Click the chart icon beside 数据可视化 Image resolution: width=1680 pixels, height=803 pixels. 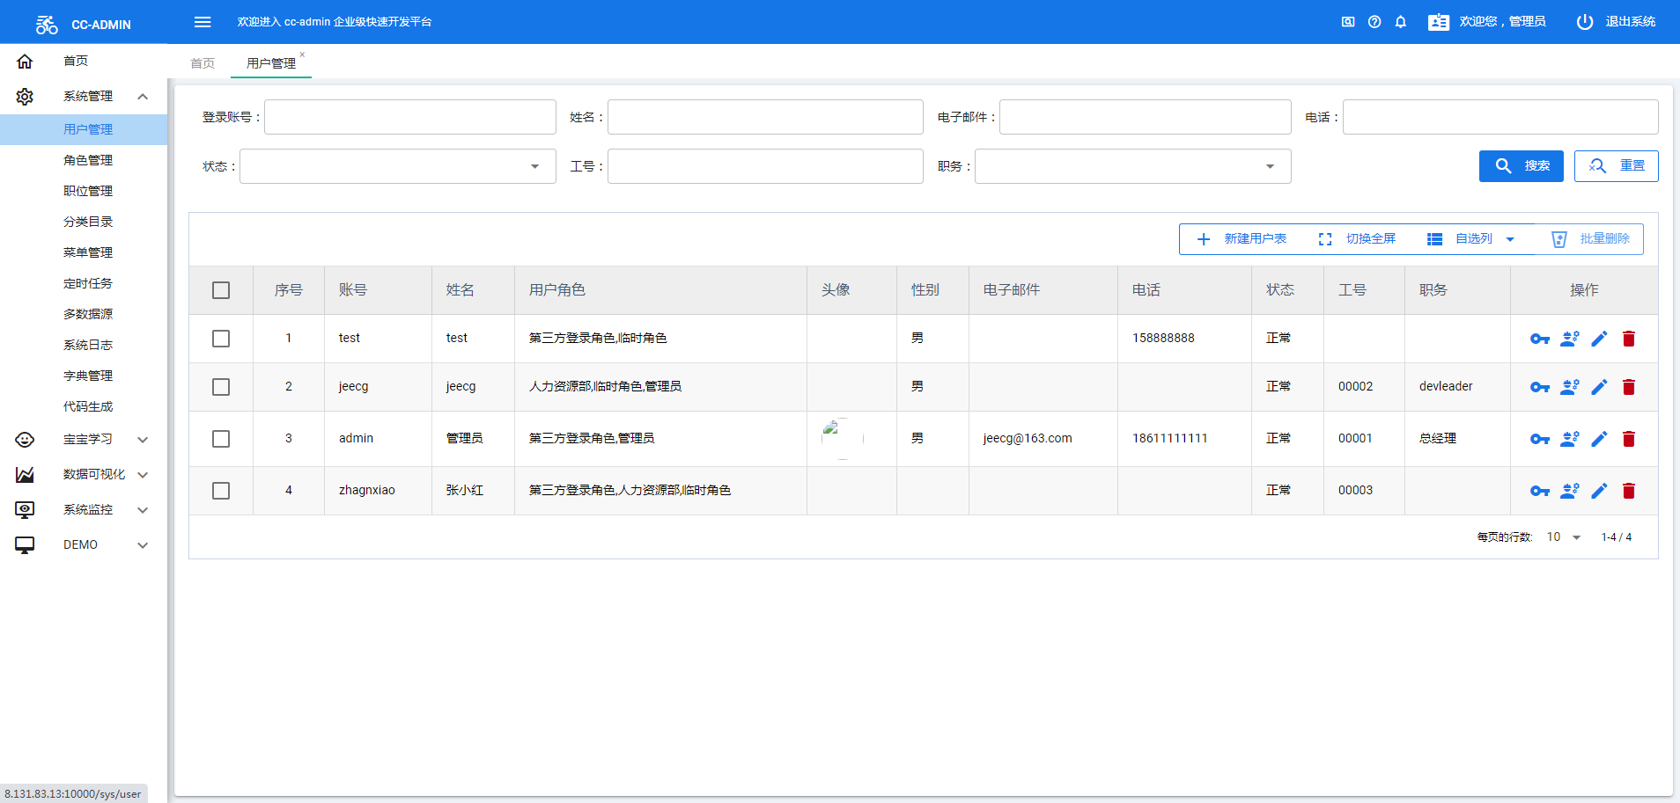click(x=25, y=474)
